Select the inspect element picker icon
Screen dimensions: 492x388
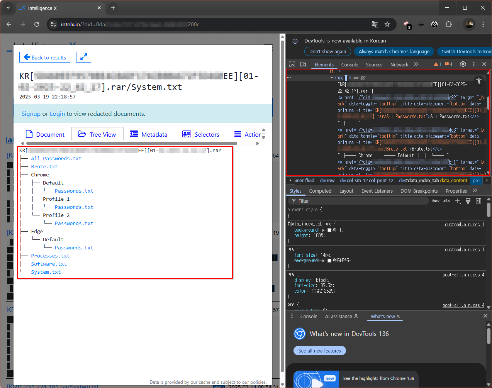tap(292, 64)
